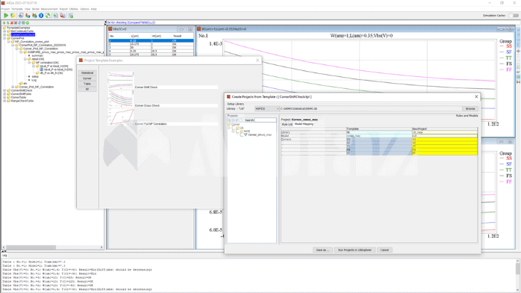This screenshot has width=521, height=293.
Task: Click the Idsat_P vs Idsat_N plot leaf icon
Action: (41, 70)
